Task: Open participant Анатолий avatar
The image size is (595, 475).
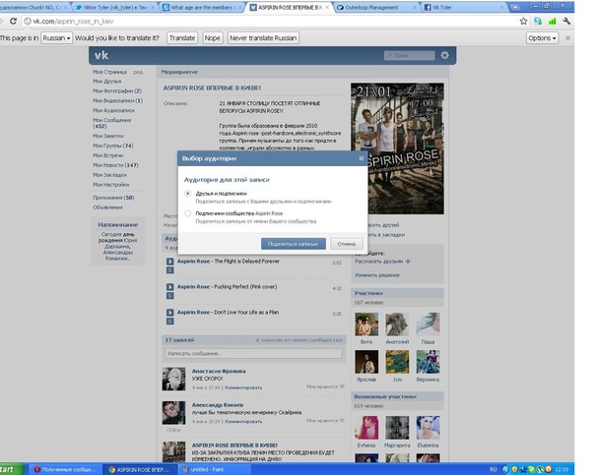Action: click(x=397, y=325)
